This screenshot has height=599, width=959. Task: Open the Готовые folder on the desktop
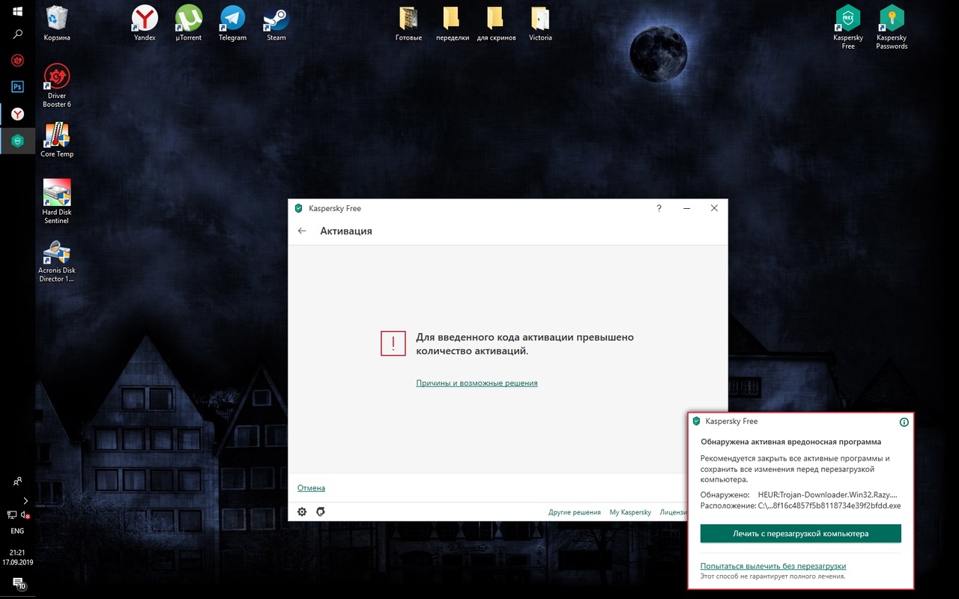tap(408, 22)
